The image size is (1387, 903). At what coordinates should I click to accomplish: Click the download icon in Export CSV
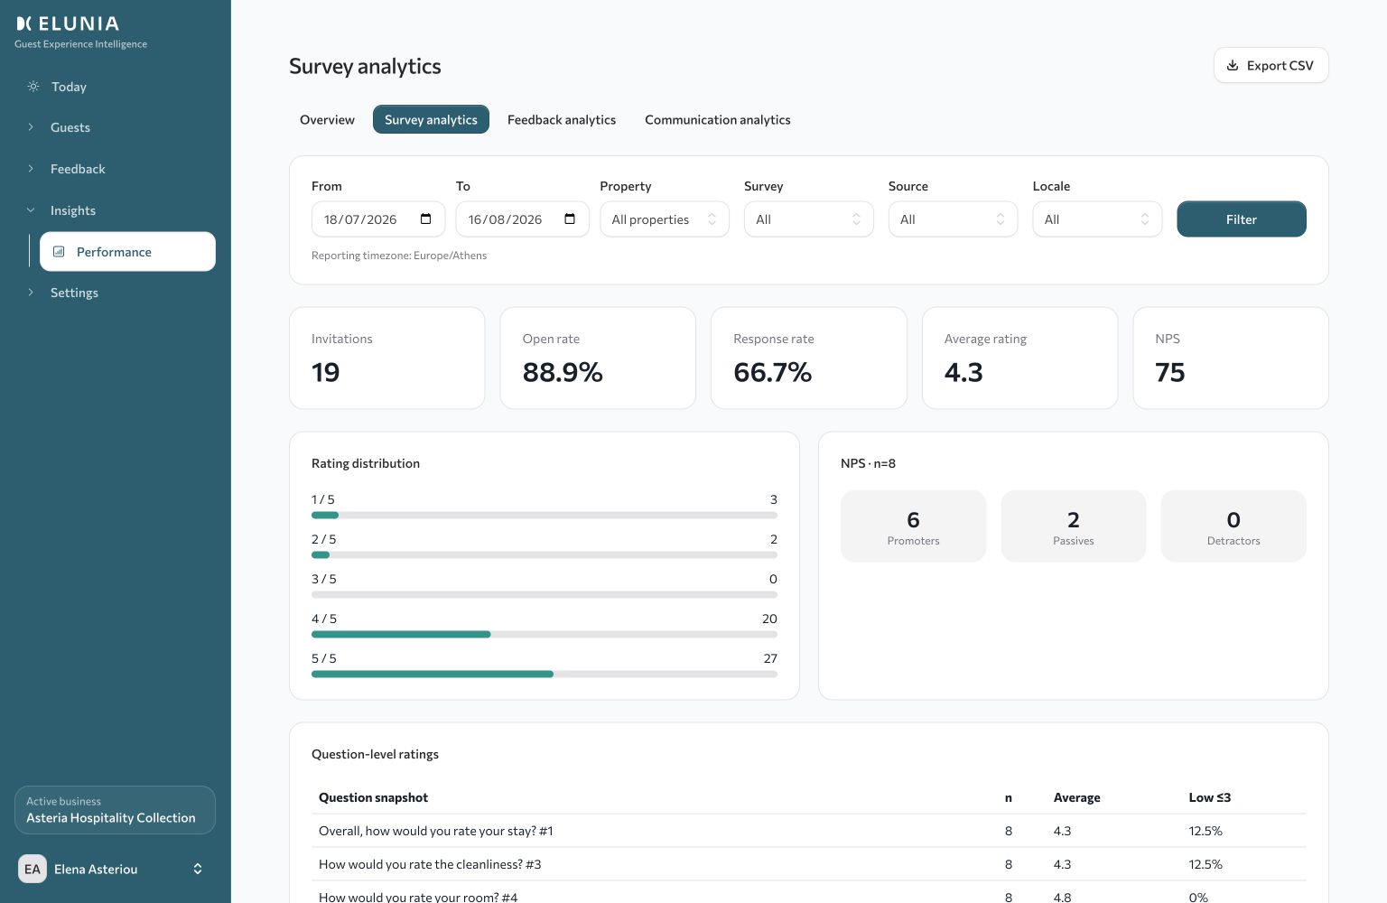[1233, 65]
